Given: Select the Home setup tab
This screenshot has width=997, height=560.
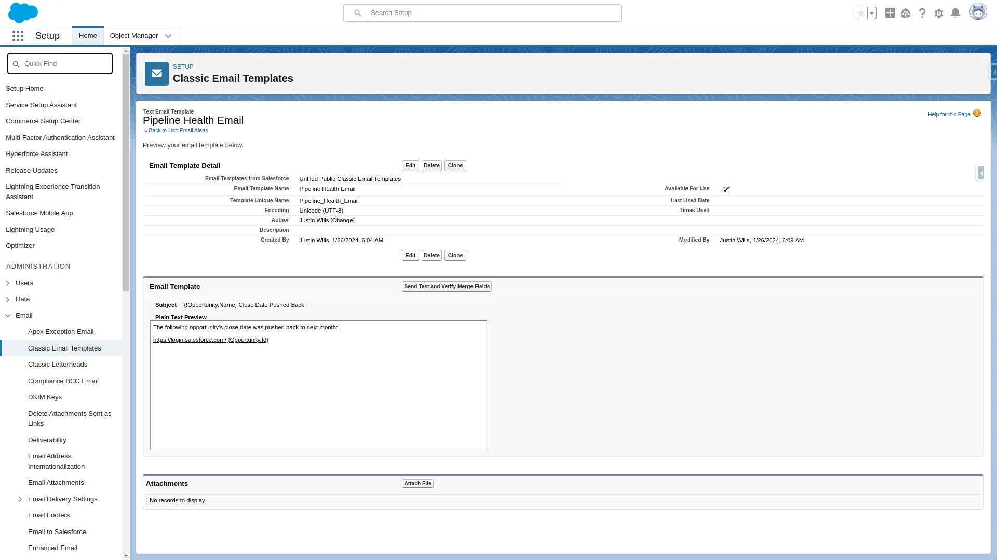Looking at the screenshot, I should click(88, 36).
